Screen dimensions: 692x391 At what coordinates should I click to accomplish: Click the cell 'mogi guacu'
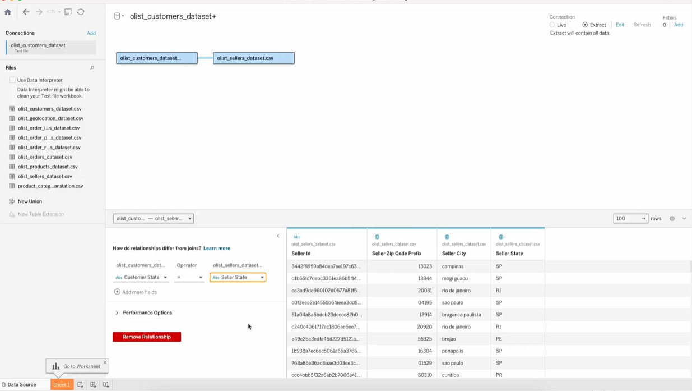pyautogui.click(x=464, y=279)
